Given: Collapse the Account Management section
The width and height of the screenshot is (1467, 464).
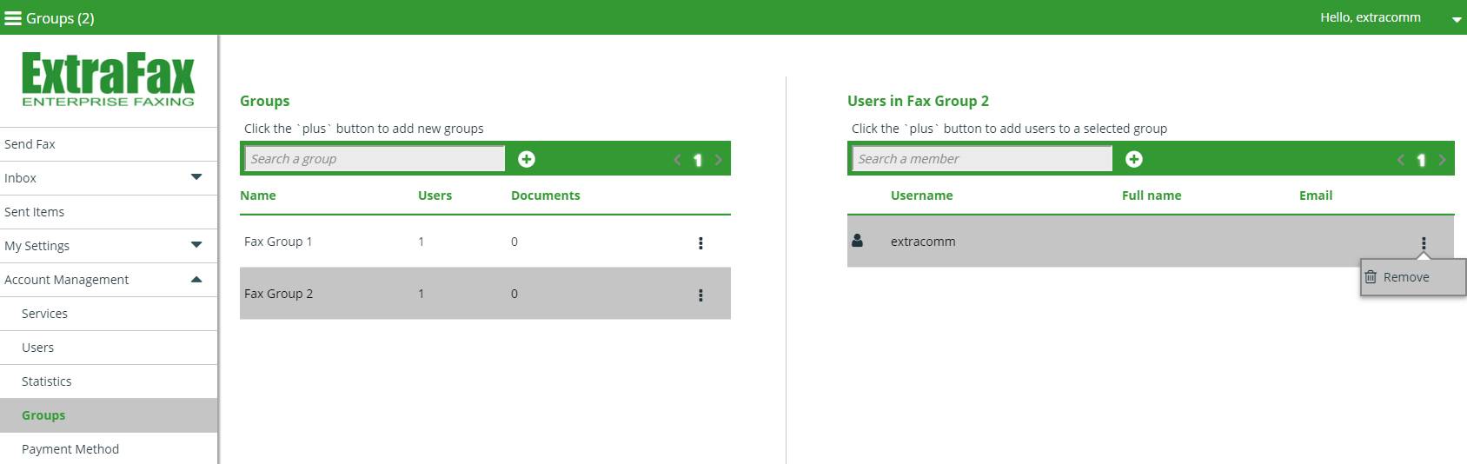Looking at the screenshot, I should pyautogui.click(x=196, y=279).
